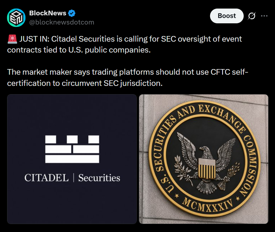Click the red siren emoji
This screenshot has height=232, width=275.
click(12, 39)
